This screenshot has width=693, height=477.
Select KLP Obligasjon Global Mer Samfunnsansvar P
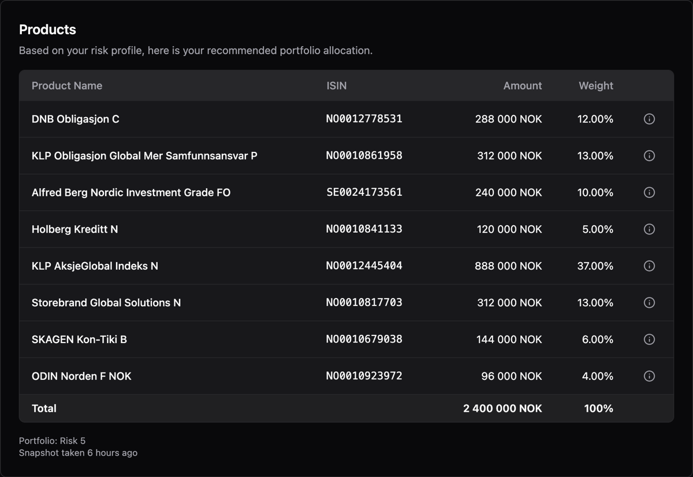point(144,156)
